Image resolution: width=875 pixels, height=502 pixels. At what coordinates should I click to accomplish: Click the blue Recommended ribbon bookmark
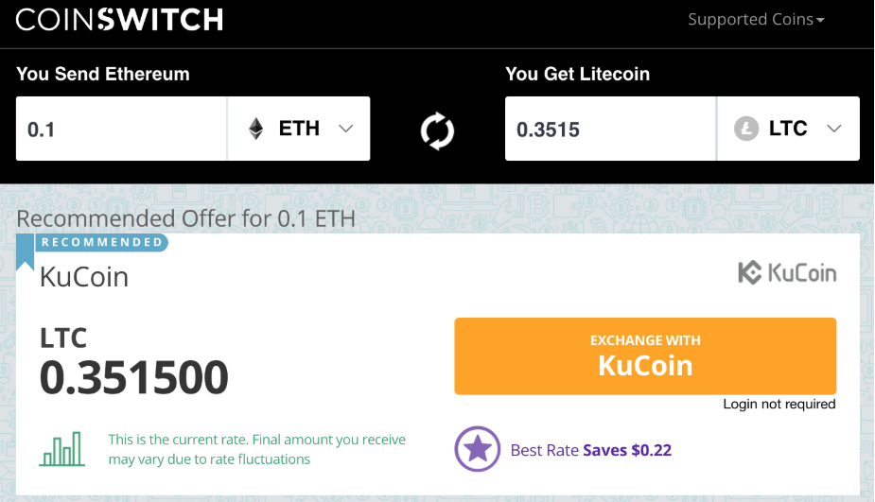tap(26, 252)
